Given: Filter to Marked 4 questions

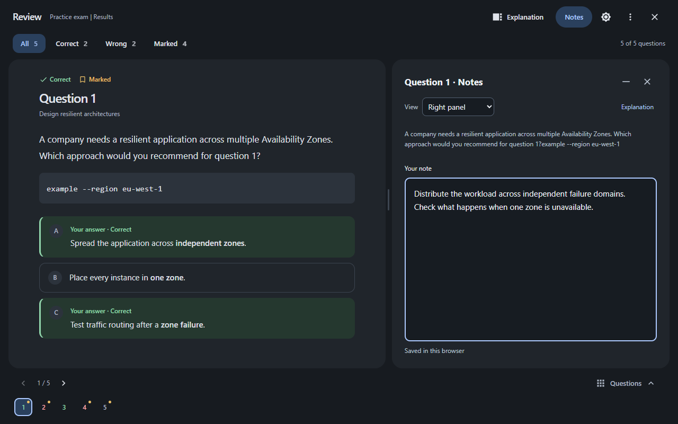Looking at the screenshot, I should (x=170, y=43).
